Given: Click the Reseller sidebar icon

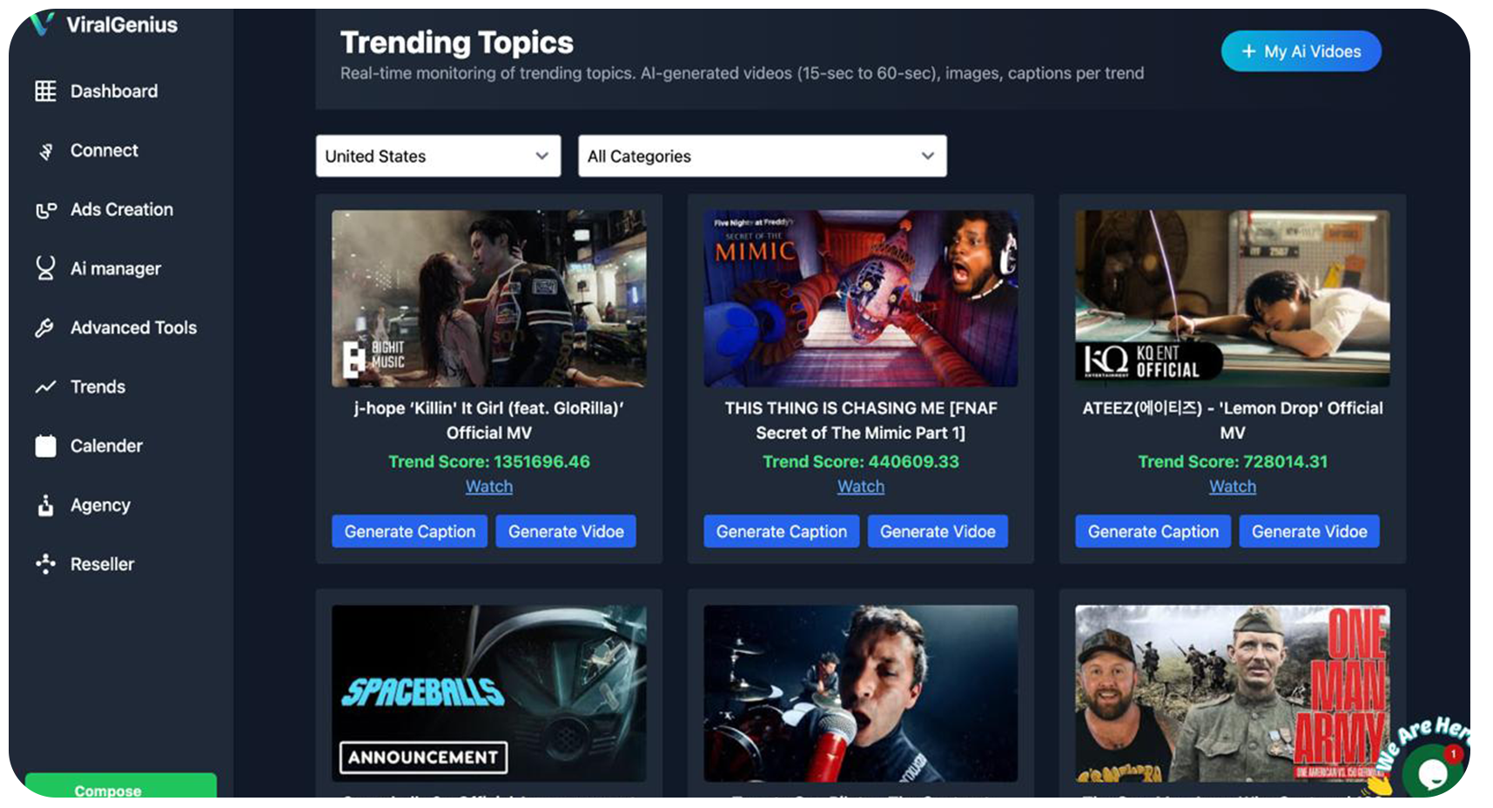Looking at the screenshot, I should [45, 564].
